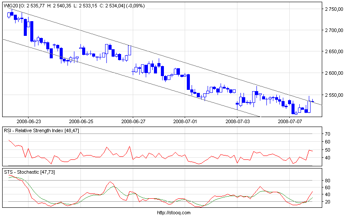Click Stochastic axis value 40
Image resolution: width=346 pixels, height=216 pixels.
327,194
